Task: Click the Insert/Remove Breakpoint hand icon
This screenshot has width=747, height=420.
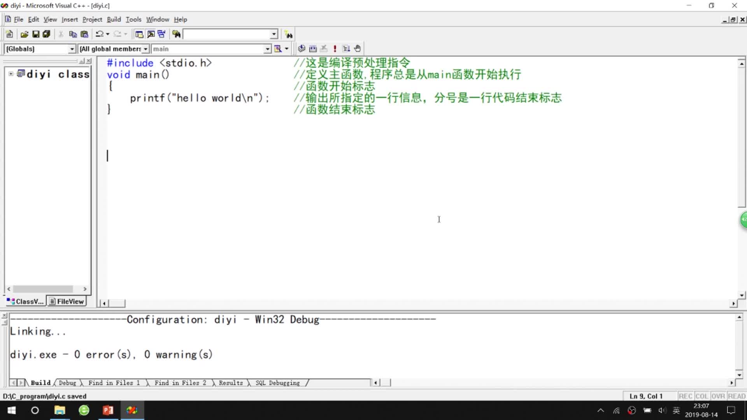Action: (357, 49)
